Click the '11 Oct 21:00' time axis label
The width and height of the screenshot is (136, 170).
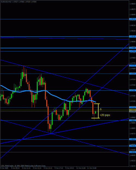coord(81,168)
